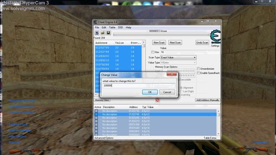Click address table scrollbar down arrow
The height and width of the screenshot is (155, 276).
tap(219, 134)
